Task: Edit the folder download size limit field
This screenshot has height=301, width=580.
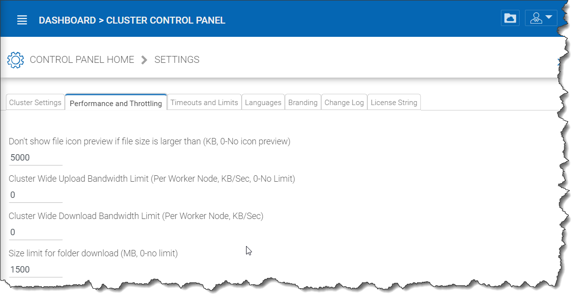Action: tap(35, 270)
